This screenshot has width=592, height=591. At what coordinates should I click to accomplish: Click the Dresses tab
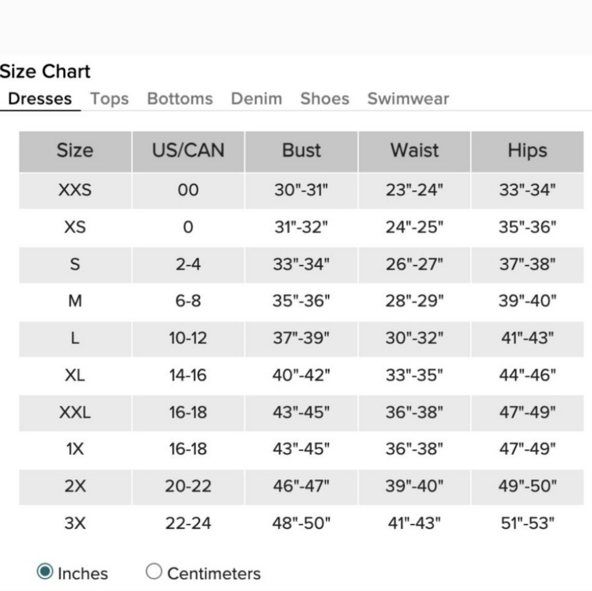[40, 98]
